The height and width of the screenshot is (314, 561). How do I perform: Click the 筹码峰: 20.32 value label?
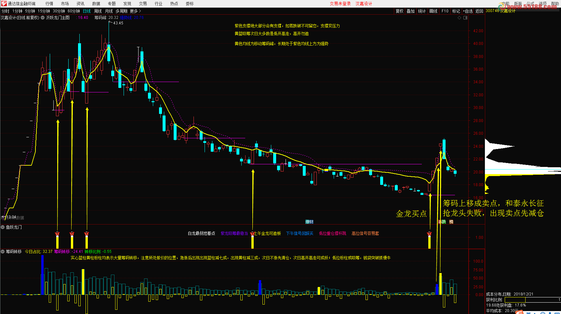tap(106, 18)
